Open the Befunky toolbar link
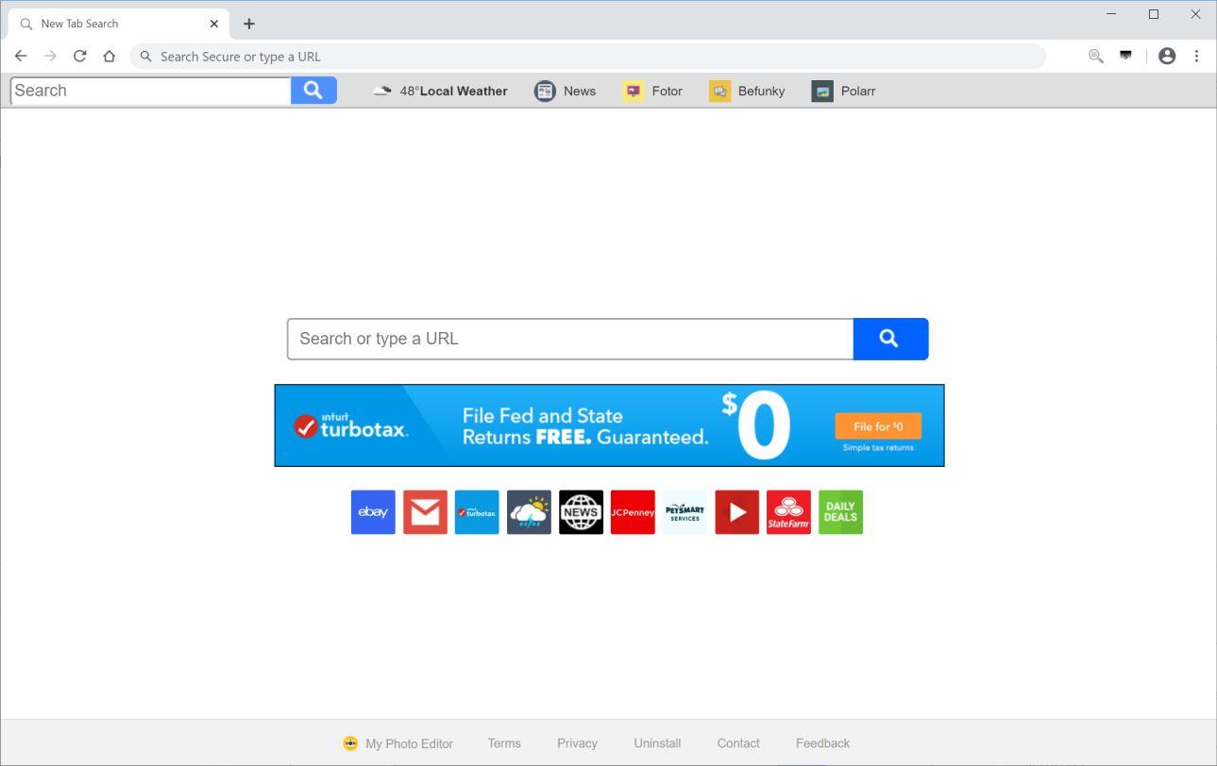The image size is (1217, 766). click(748, 92)
